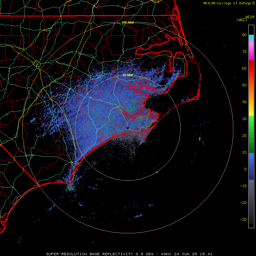Click the black radar site dot at map center
The width and height of the screenshot is (256, 256).
click(128, 128)
